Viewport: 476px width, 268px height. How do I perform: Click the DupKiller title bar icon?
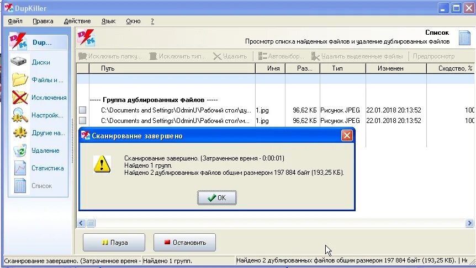coord(8,8)
